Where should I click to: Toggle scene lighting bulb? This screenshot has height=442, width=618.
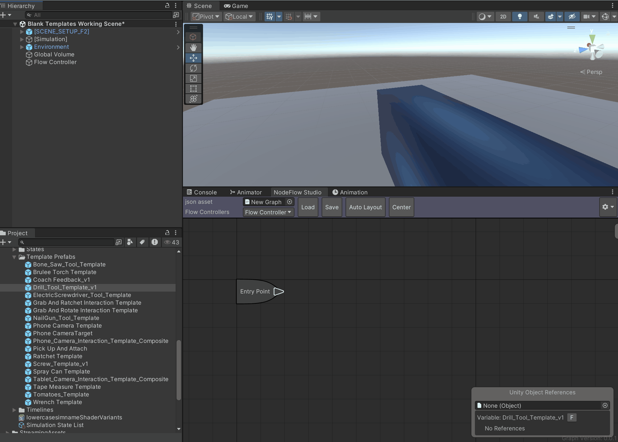[x=520, y=17]
